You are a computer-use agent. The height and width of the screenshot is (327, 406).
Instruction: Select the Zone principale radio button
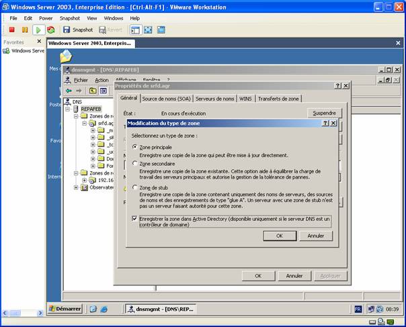(x=134, y=146)
